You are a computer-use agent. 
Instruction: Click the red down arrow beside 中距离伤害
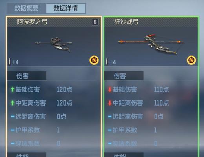click(x=109, y=103)
